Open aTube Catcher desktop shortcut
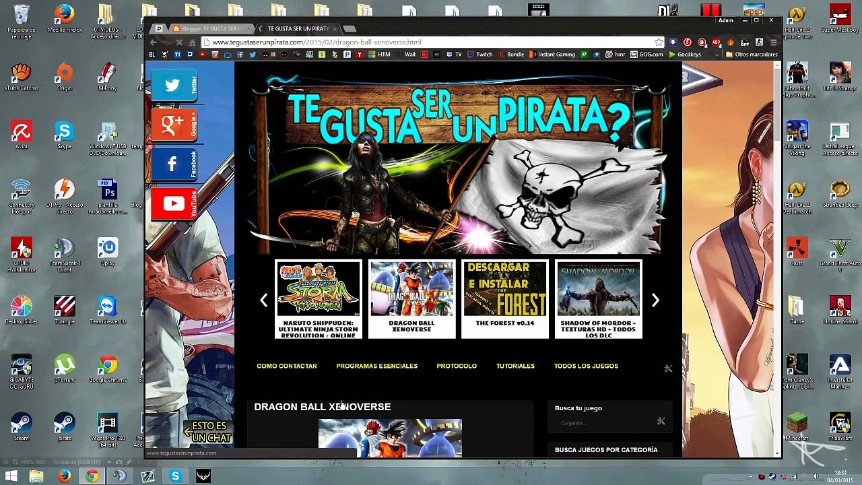 (x=22, y=77)
